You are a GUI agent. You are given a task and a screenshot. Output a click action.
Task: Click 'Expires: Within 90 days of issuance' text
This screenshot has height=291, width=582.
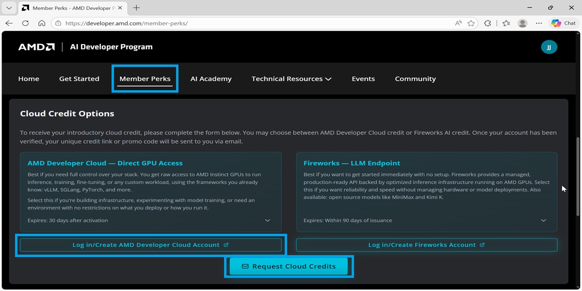(x=348, y=220)
